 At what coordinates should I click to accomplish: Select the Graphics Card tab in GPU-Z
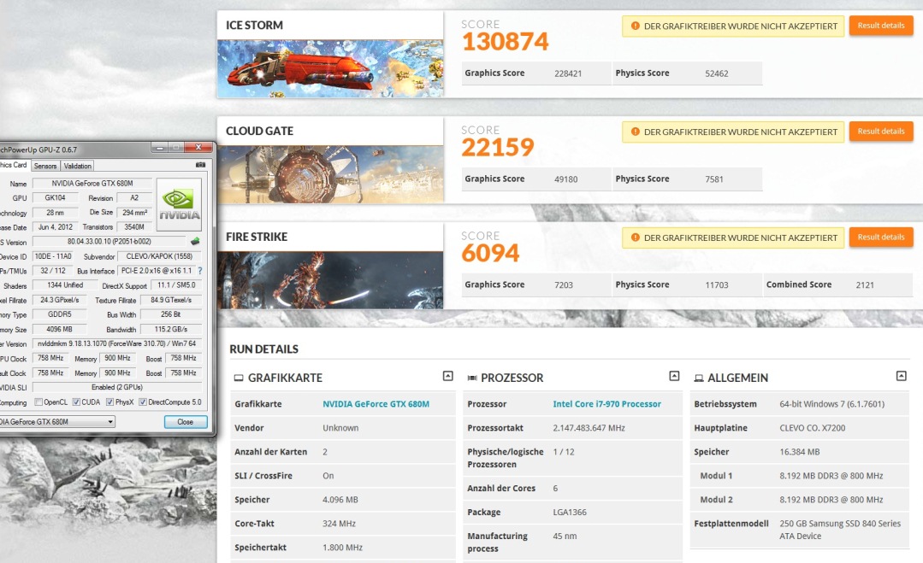coord(14,165)
